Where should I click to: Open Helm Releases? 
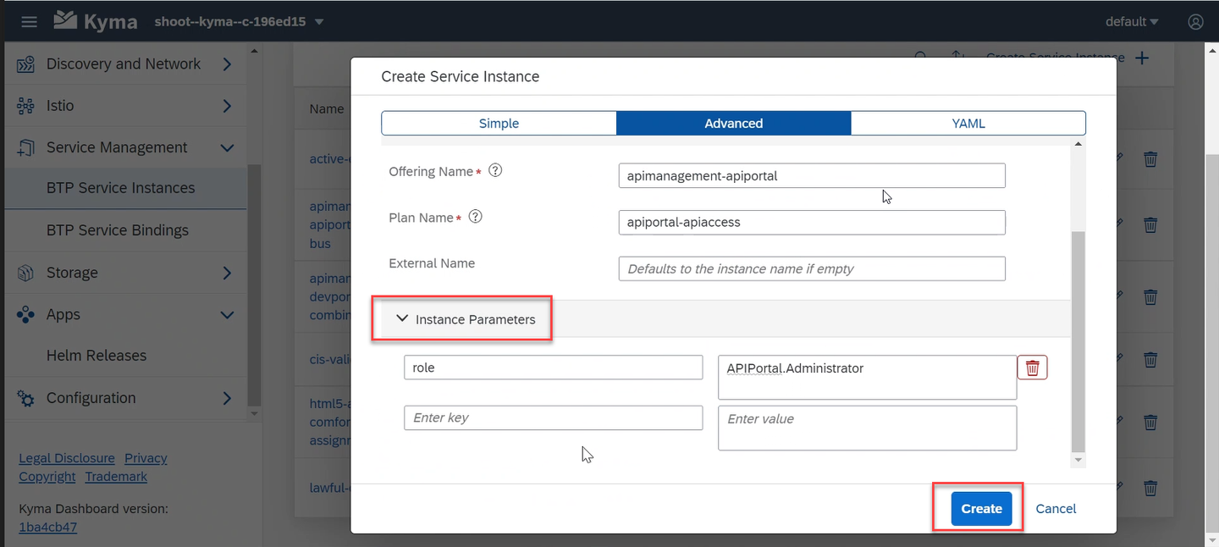coord(125,356)
